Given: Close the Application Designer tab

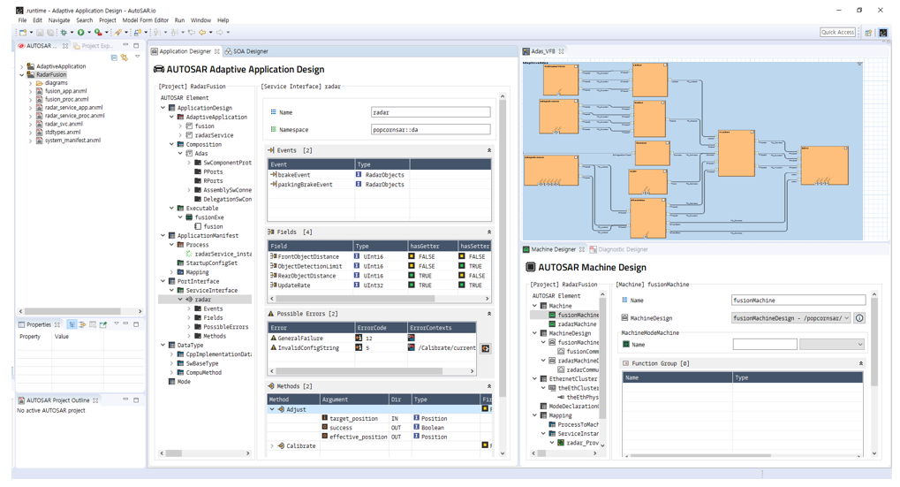Looking at the screenshot, I should [217, 51].
